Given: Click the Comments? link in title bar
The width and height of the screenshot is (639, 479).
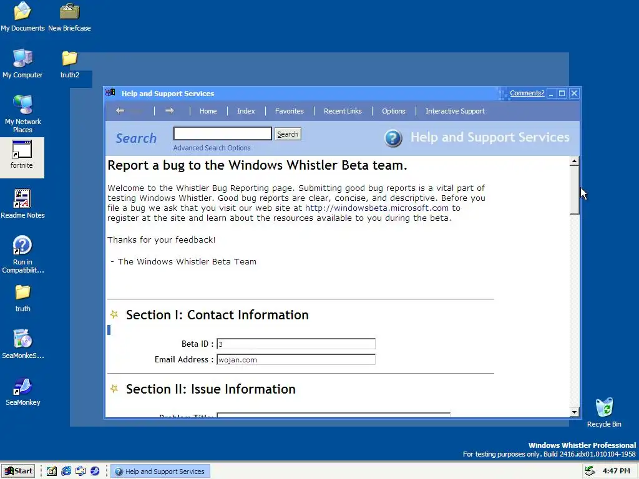Looking at the screenshot, I should [x=527, y=93].
